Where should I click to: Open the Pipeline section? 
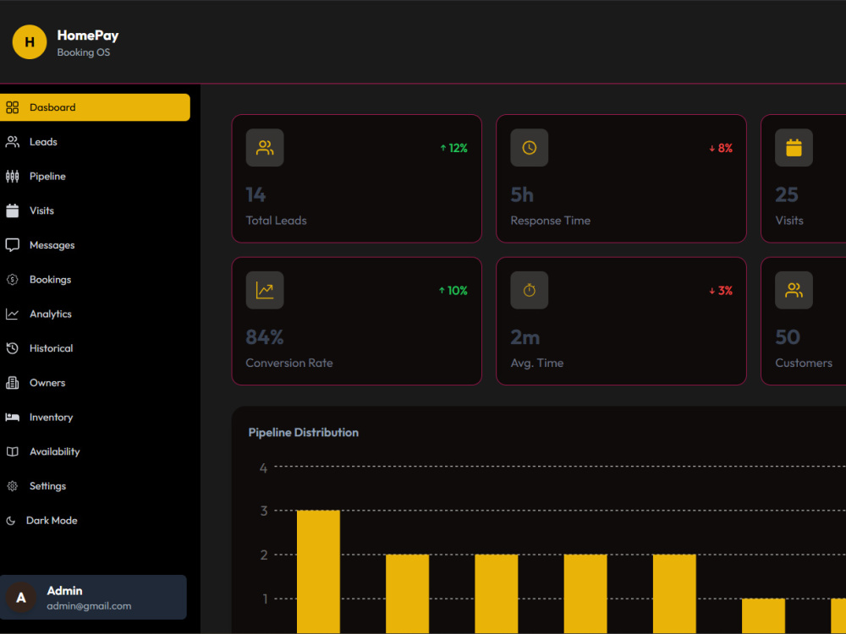pyautogui.click(x=95, y=177)
